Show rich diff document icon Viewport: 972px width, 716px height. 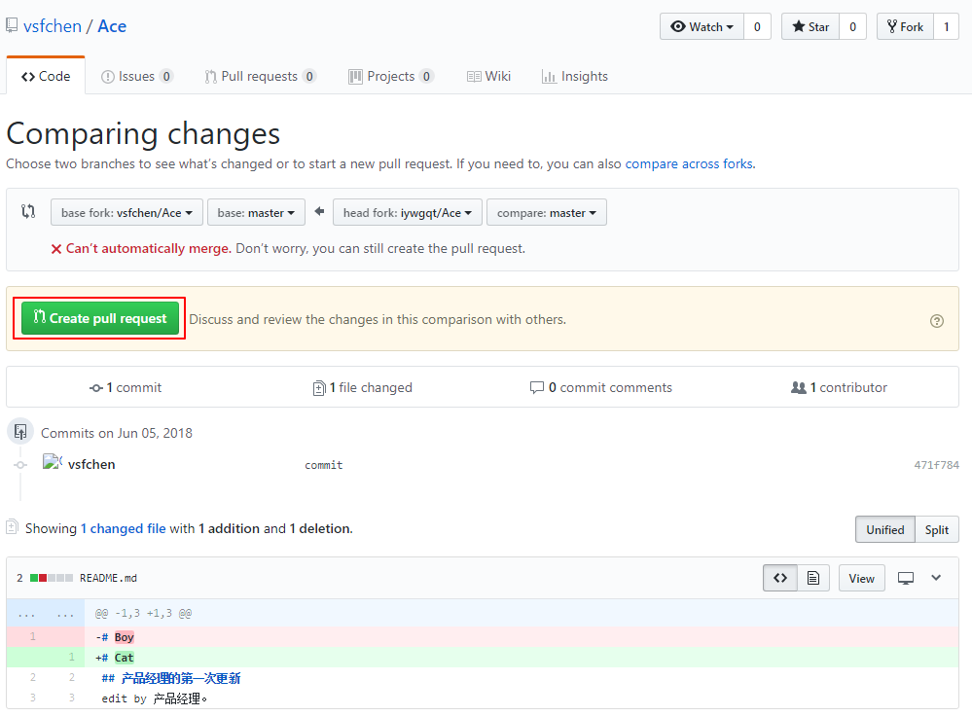(812, 578)
